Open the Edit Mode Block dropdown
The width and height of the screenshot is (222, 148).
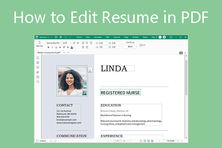[130, 47]
